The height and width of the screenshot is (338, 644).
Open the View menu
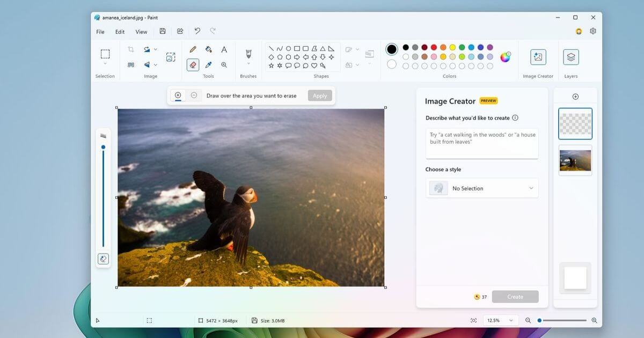click(141, 32)
